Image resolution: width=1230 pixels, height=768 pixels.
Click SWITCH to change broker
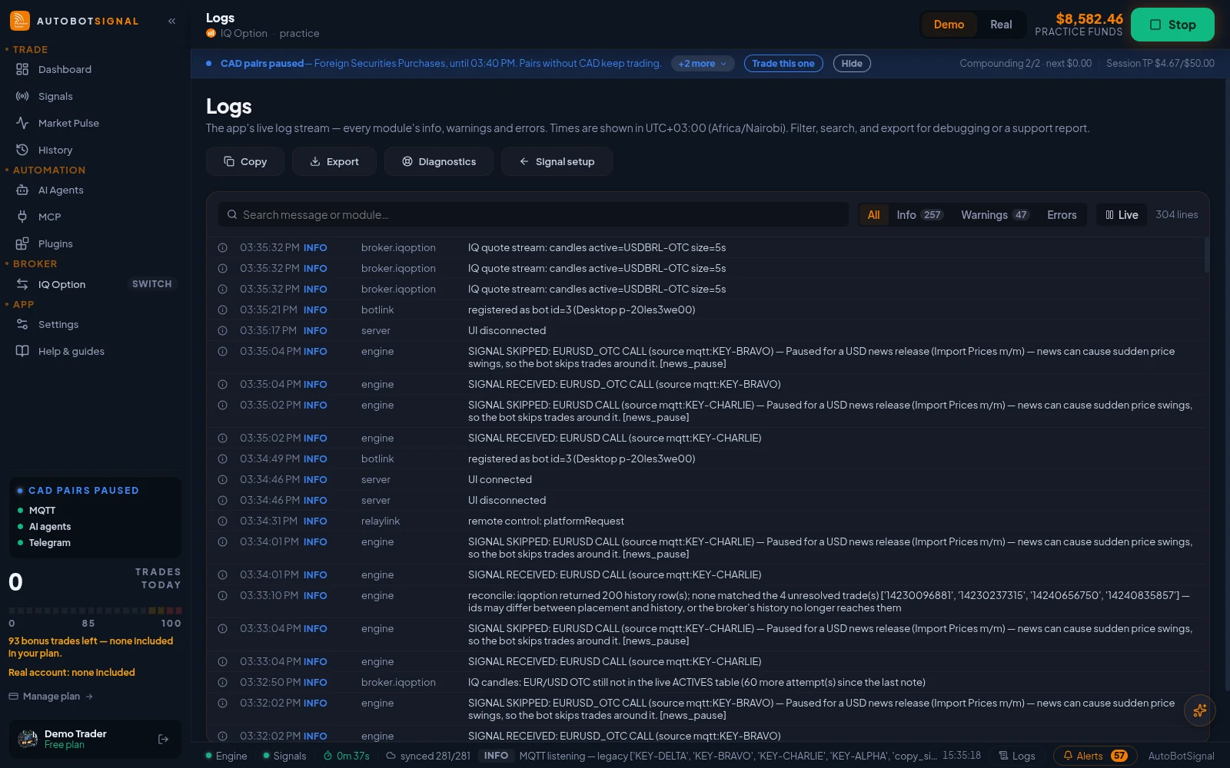pyautogui.click(x=152, y=284)
